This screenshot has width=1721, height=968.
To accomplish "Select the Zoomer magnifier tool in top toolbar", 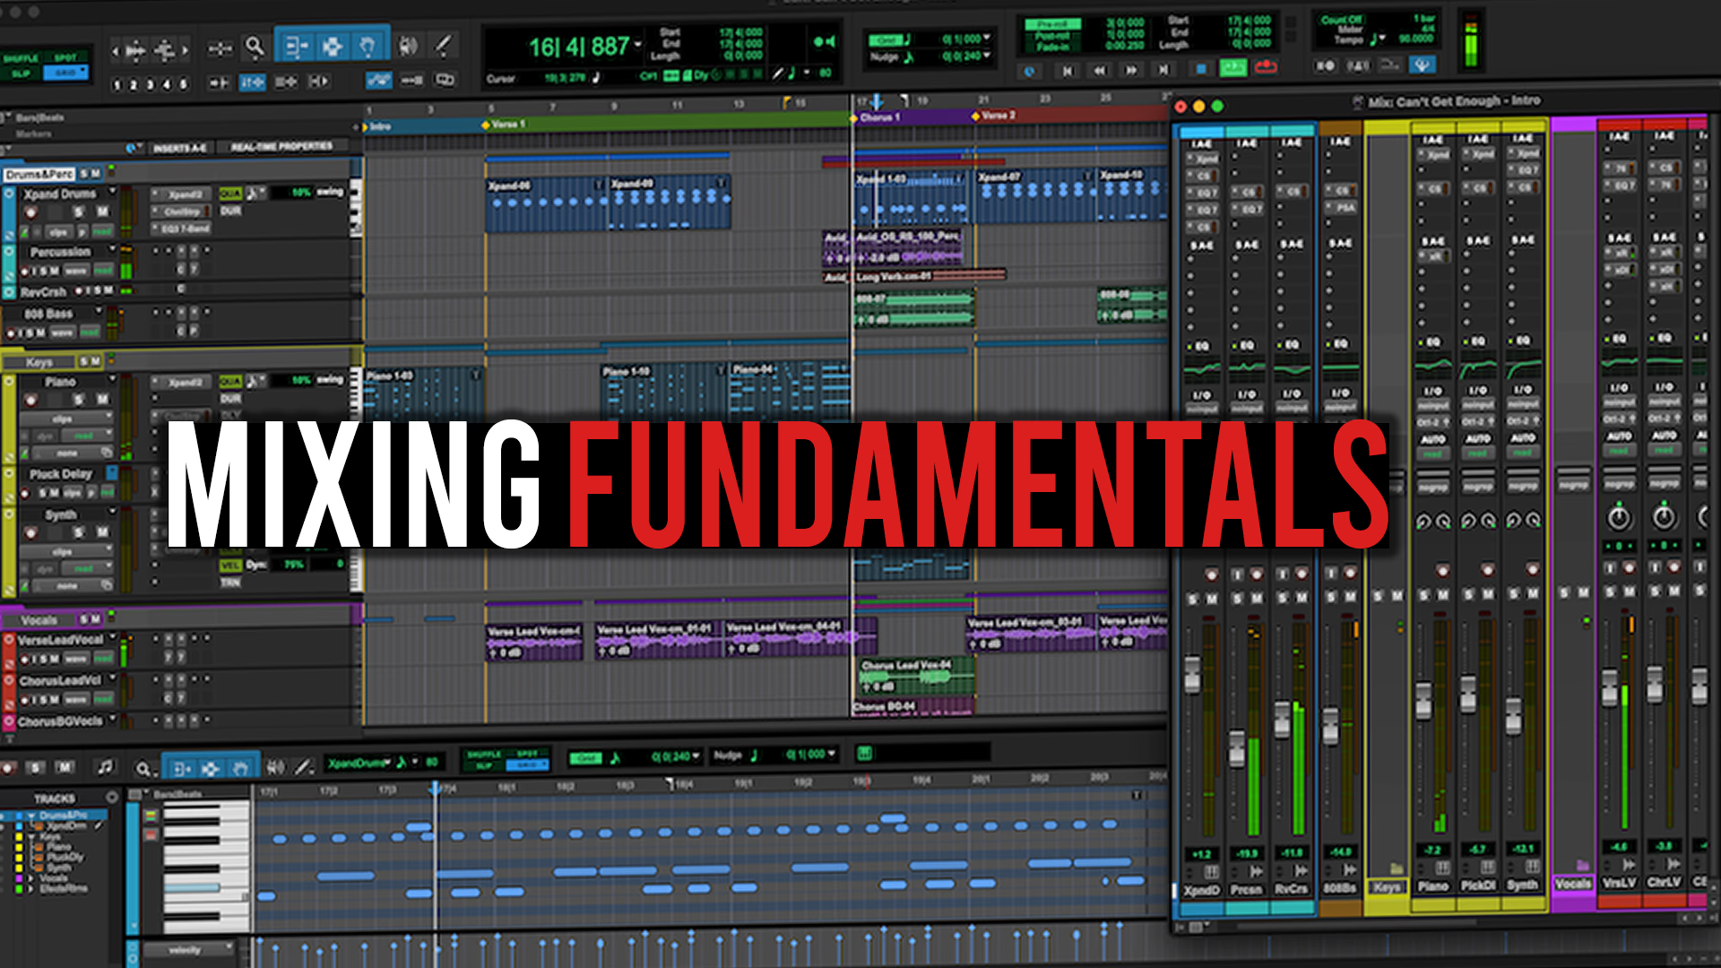I will point(255,46).
